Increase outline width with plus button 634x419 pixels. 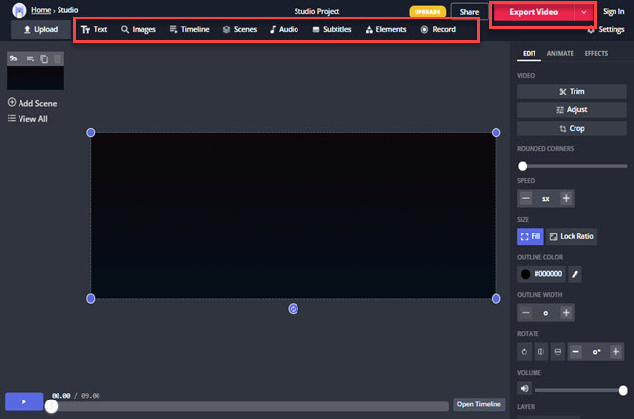[566, 313]
